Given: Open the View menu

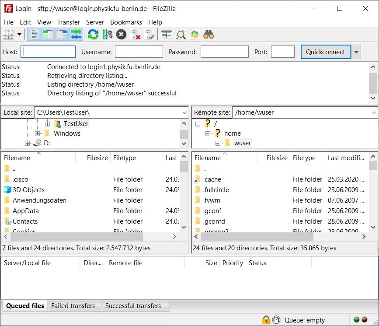Looking at the screenshot, I should pos(44,22).
